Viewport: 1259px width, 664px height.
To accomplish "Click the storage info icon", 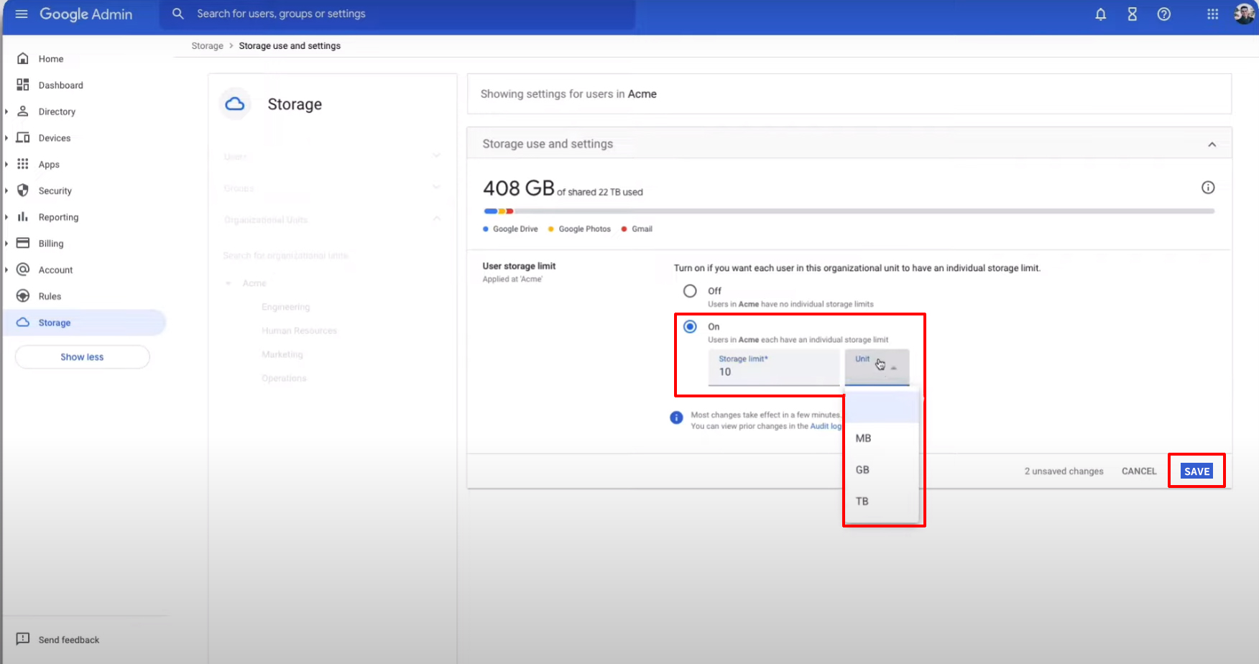I will 1208,188.
